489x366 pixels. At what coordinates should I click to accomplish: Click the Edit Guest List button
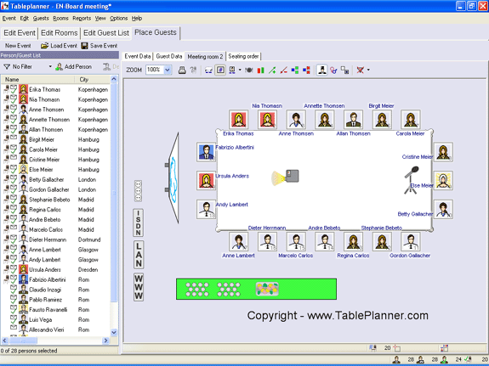tap(106, 33)
